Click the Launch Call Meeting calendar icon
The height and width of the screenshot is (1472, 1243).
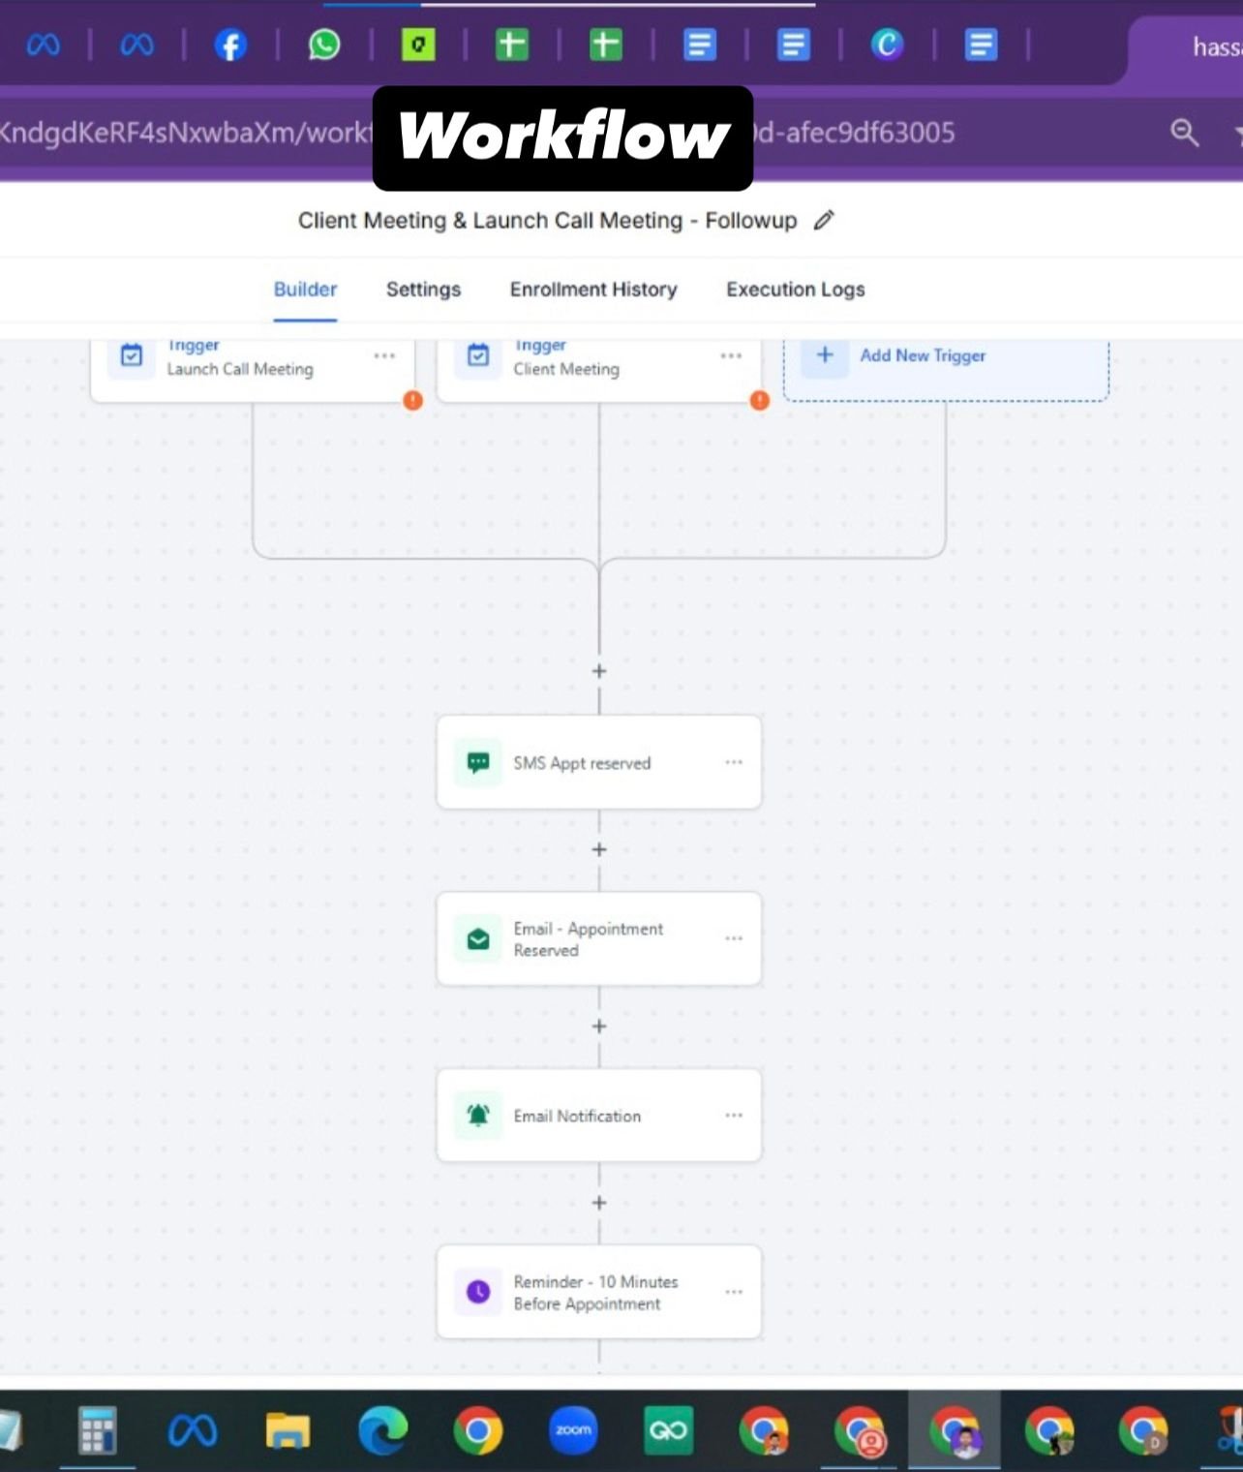[132, 355]
